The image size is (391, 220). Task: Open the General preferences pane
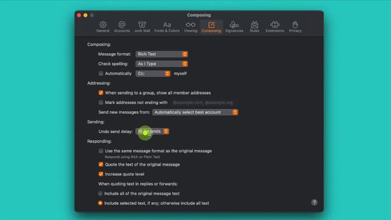[x=103, y=27]
